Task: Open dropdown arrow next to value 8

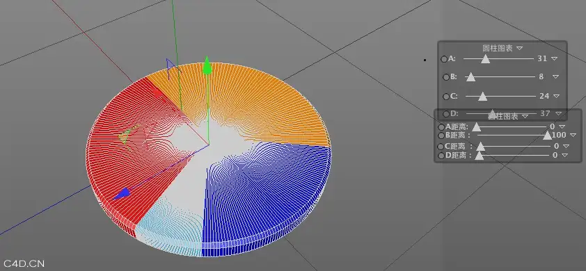Action: (x=555, y=76)
